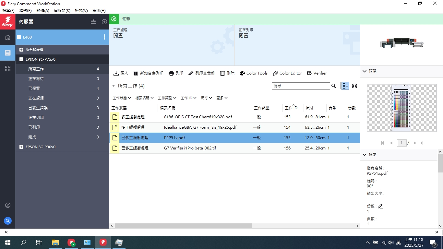Click the 搜尋 search input field

[x=301, y=86]
